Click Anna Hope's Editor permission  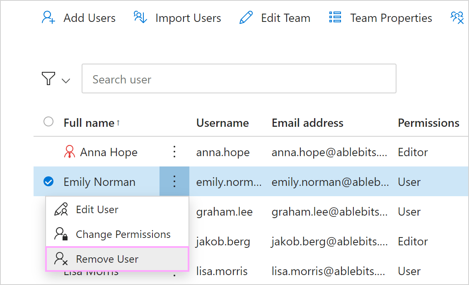pos(413,152)
